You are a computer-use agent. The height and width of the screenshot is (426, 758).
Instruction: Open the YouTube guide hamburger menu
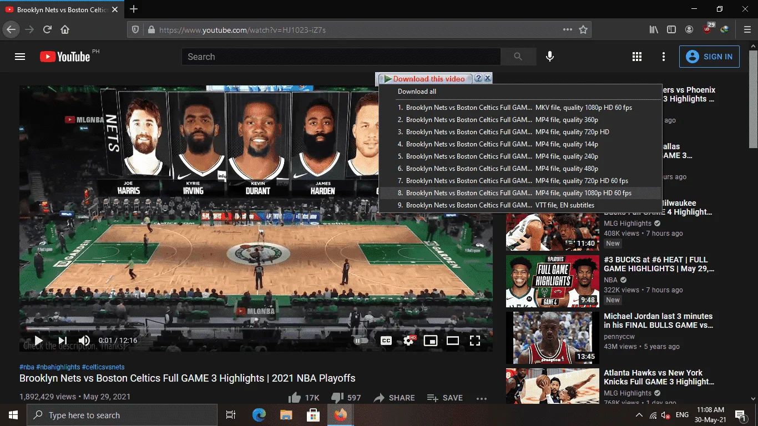click(20, 57)
